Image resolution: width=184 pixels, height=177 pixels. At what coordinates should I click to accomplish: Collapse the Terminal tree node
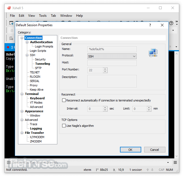[22, 94]
